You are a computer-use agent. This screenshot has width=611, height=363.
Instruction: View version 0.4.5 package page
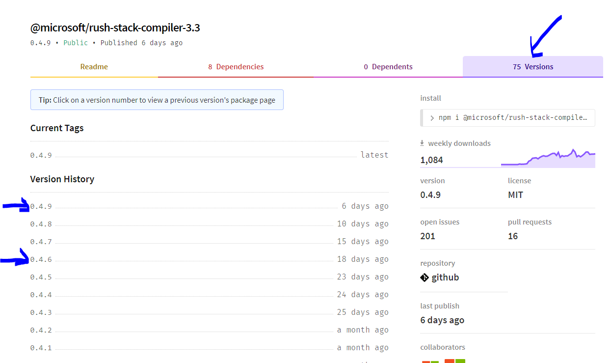coord(41,277)
